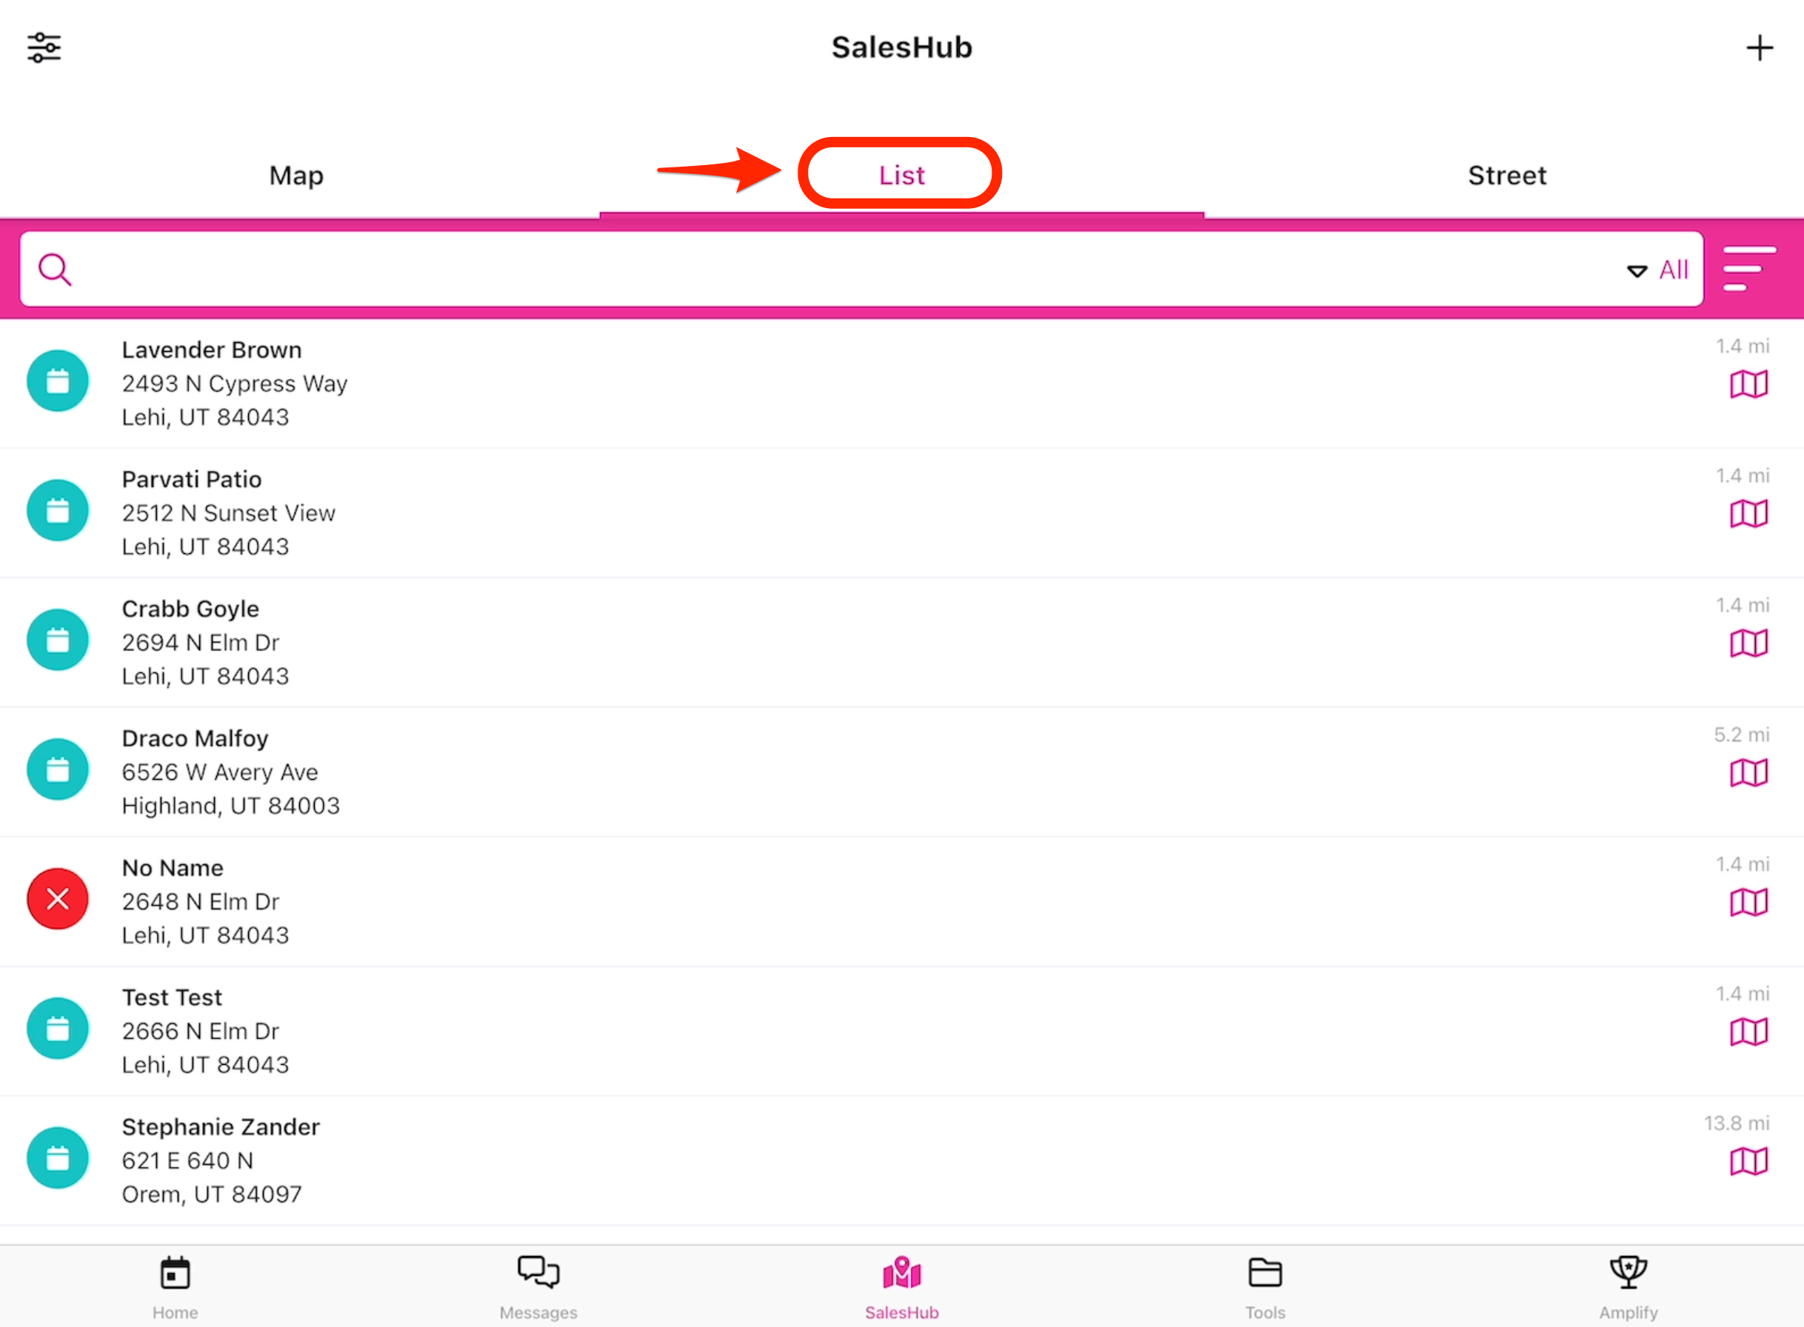Expand the dropdown arrow next to All

click(x=1637, y=271)
